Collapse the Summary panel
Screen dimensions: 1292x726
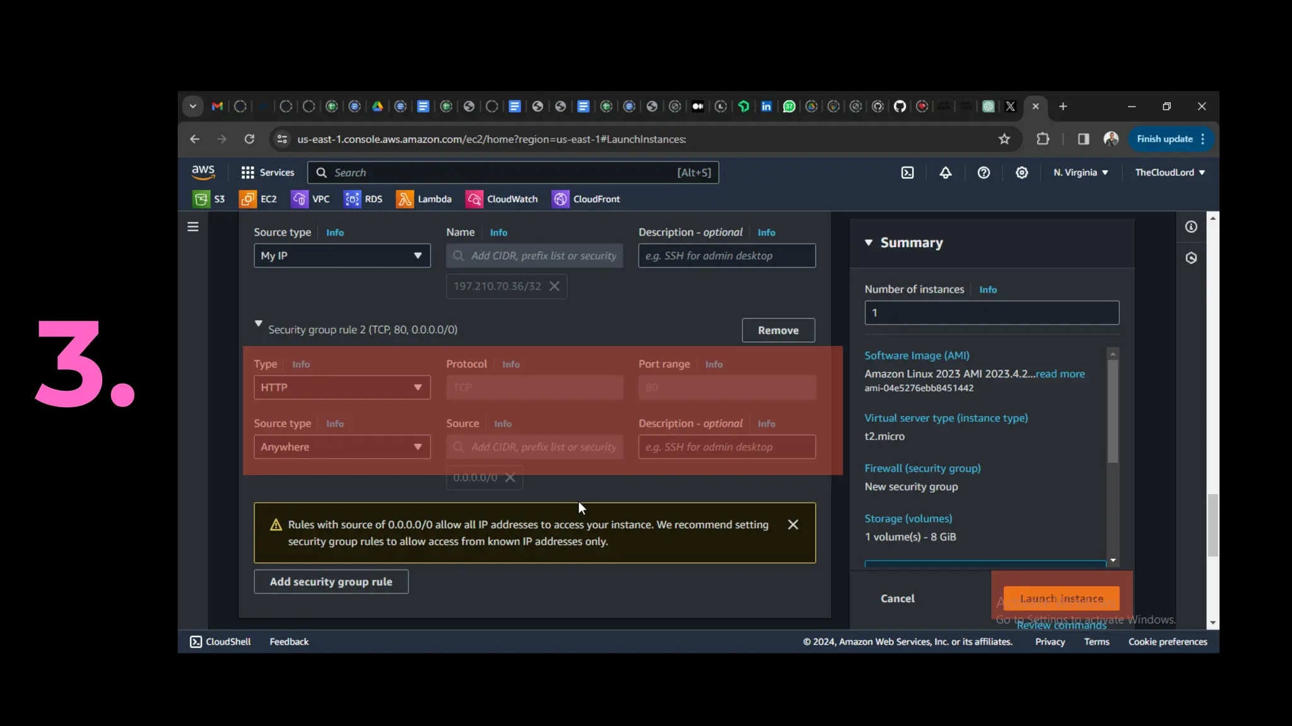tap(869, 243)
